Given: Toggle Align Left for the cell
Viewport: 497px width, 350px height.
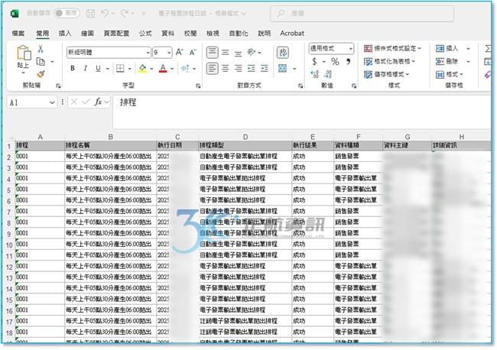Looking at the screenshot, I should [x=212, y=68].
